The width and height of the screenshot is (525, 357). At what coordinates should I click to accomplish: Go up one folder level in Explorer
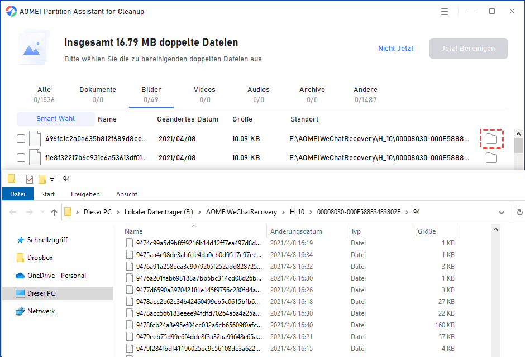54,212
